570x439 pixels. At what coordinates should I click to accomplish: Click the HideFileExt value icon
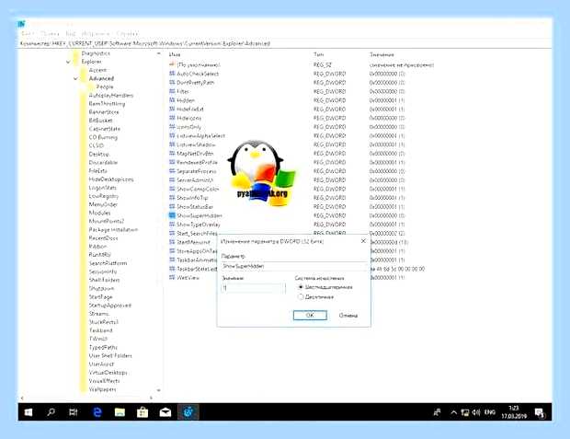[172, 109]
